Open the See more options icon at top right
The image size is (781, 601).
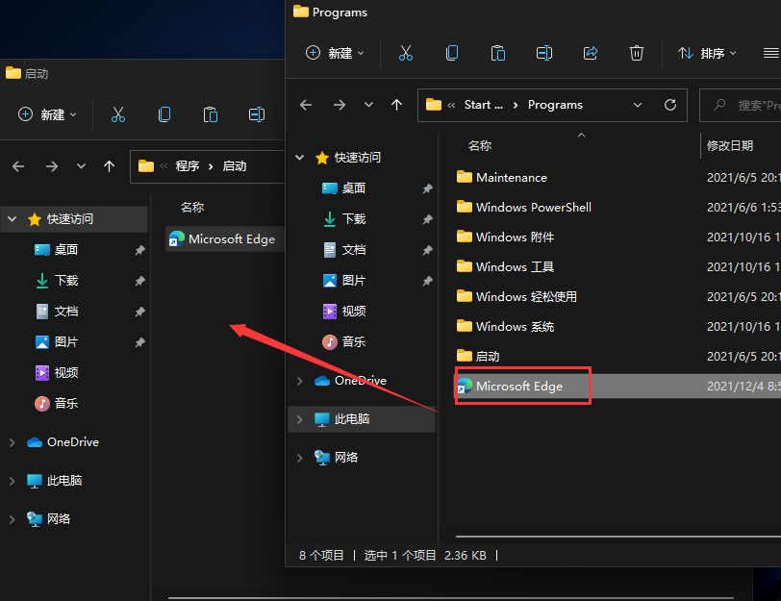[x=769, y=53]
